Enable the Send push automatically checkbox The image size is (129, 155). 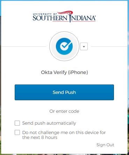coord(17,123)
